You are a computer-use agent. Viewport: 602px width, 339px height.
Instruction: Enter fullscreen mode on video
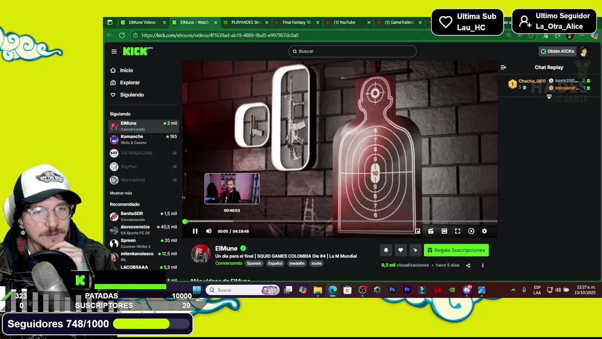[458, 231]
